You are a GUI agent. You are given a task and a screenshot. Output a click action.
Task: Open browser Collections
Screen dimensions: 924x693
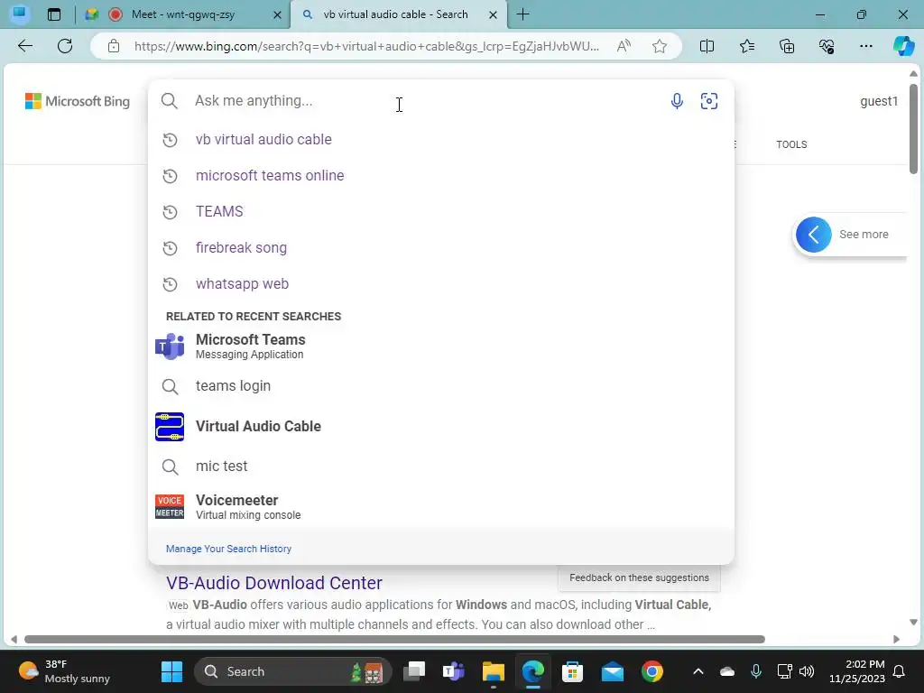pyautogui.click(x=787, y=46)
